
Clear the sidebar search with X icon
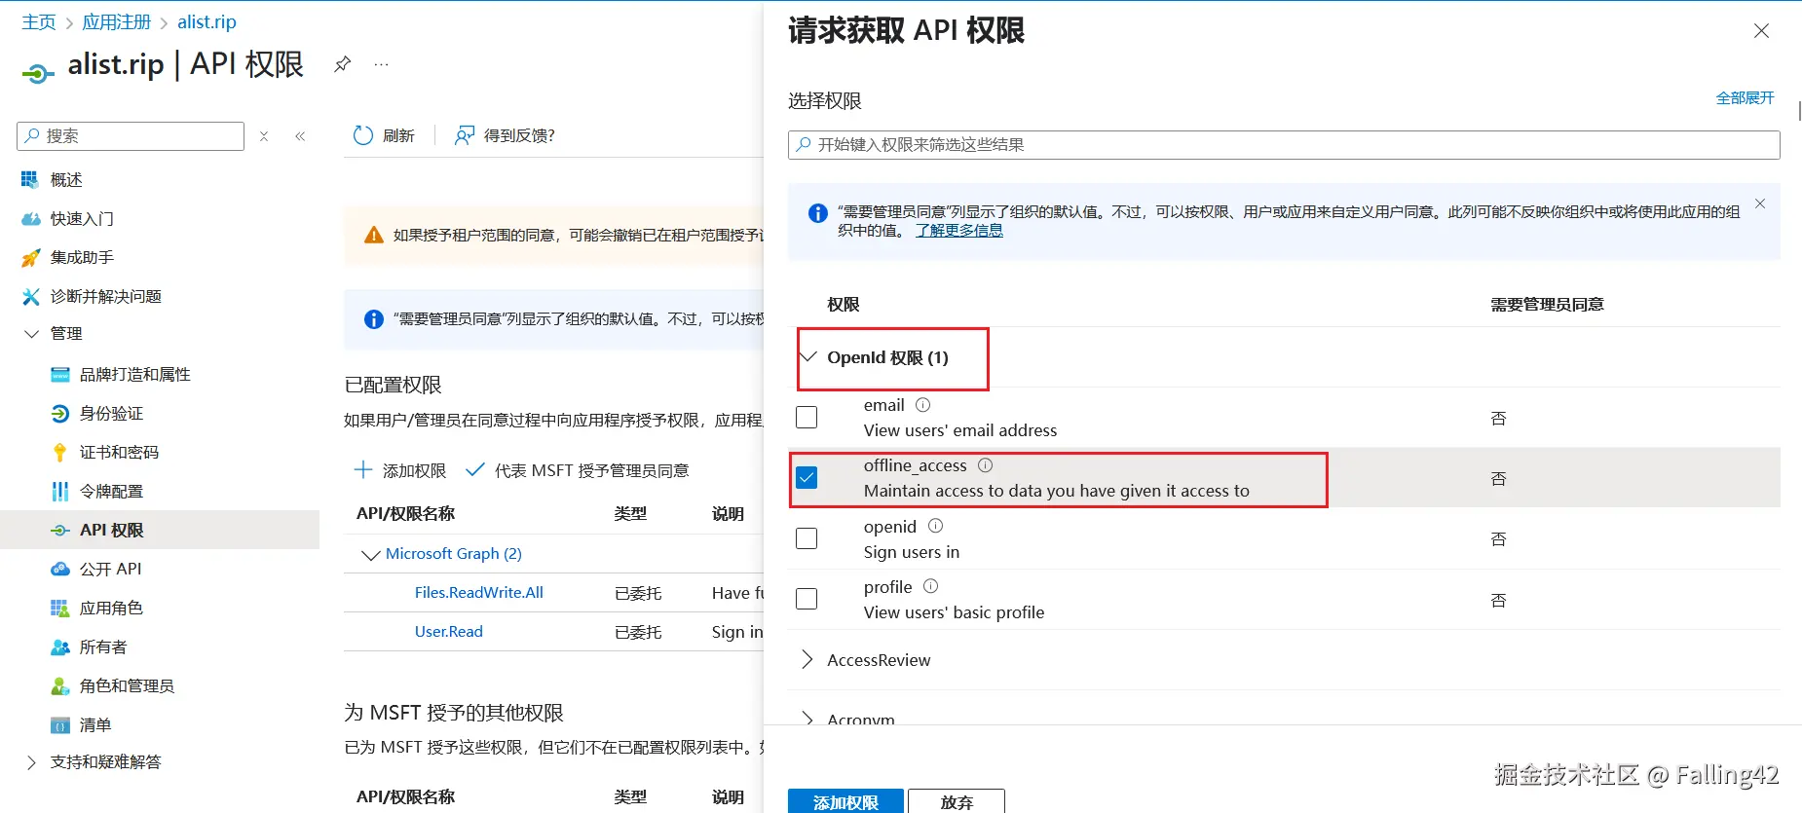(x=264, y=136)
